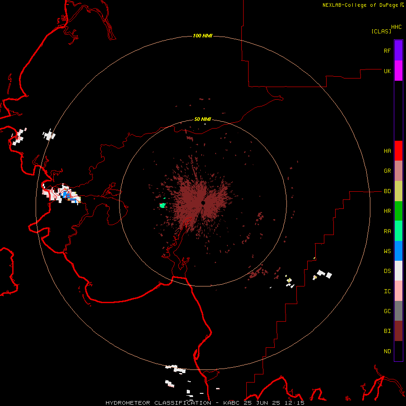
Task: Click the HA red legend swatch
Action: pyautogui.click(x=398, y=151)
